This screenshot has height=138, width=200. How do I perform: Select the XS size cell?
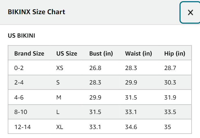click(60, 68)
